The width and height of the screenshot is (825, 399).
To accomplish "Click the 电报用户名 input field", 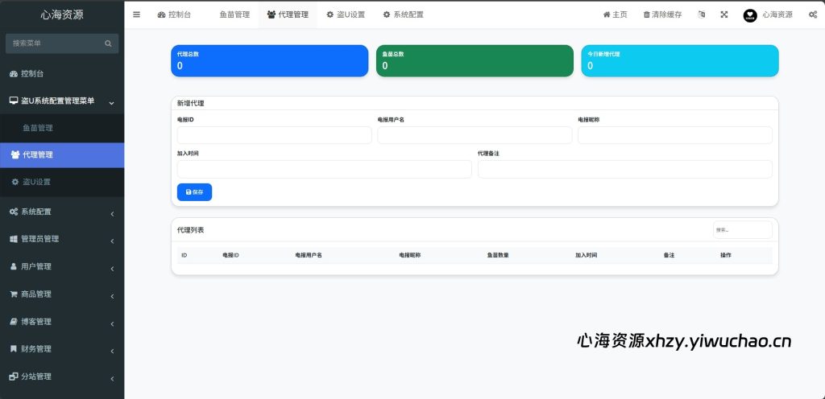I will coord(475,135).
